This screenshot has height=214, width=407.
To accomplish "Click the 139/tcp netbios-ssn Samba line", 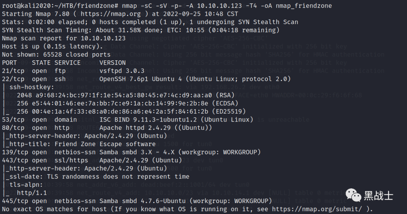I will (132, 152).
